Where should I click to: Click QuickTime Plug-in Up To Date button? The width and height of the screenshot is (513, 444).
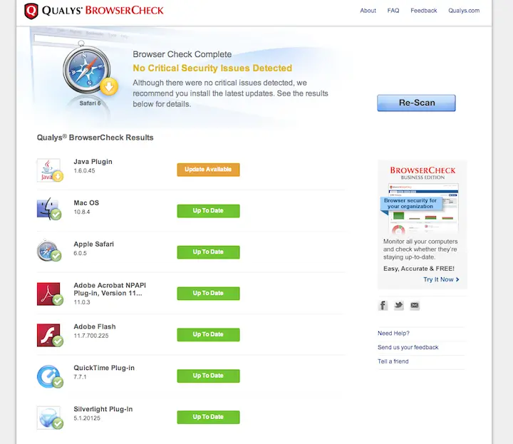(x=208, y=376)
